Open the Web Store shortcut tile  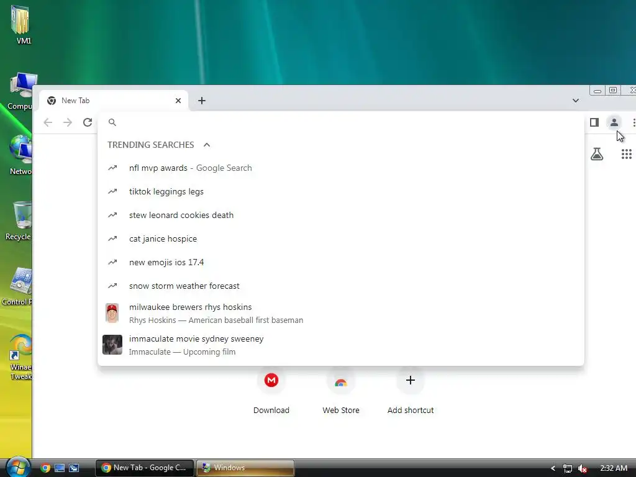coord(341,391)
